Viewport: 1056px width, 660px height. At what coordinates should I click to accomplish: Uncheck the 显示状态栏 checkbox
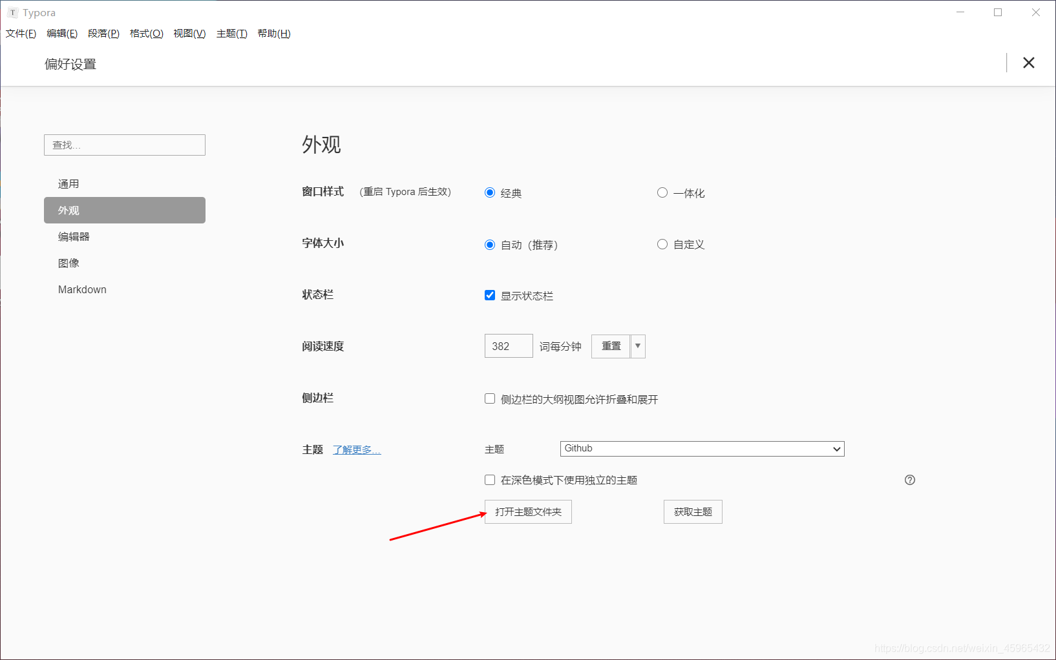[x=490, y=295]
